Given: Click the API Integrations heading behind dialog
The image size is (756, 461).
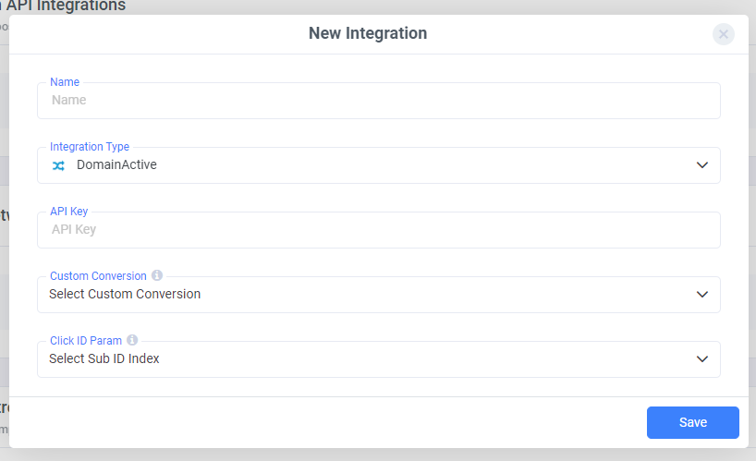Looking at the screenshot, I should click(x=65, y=6).
